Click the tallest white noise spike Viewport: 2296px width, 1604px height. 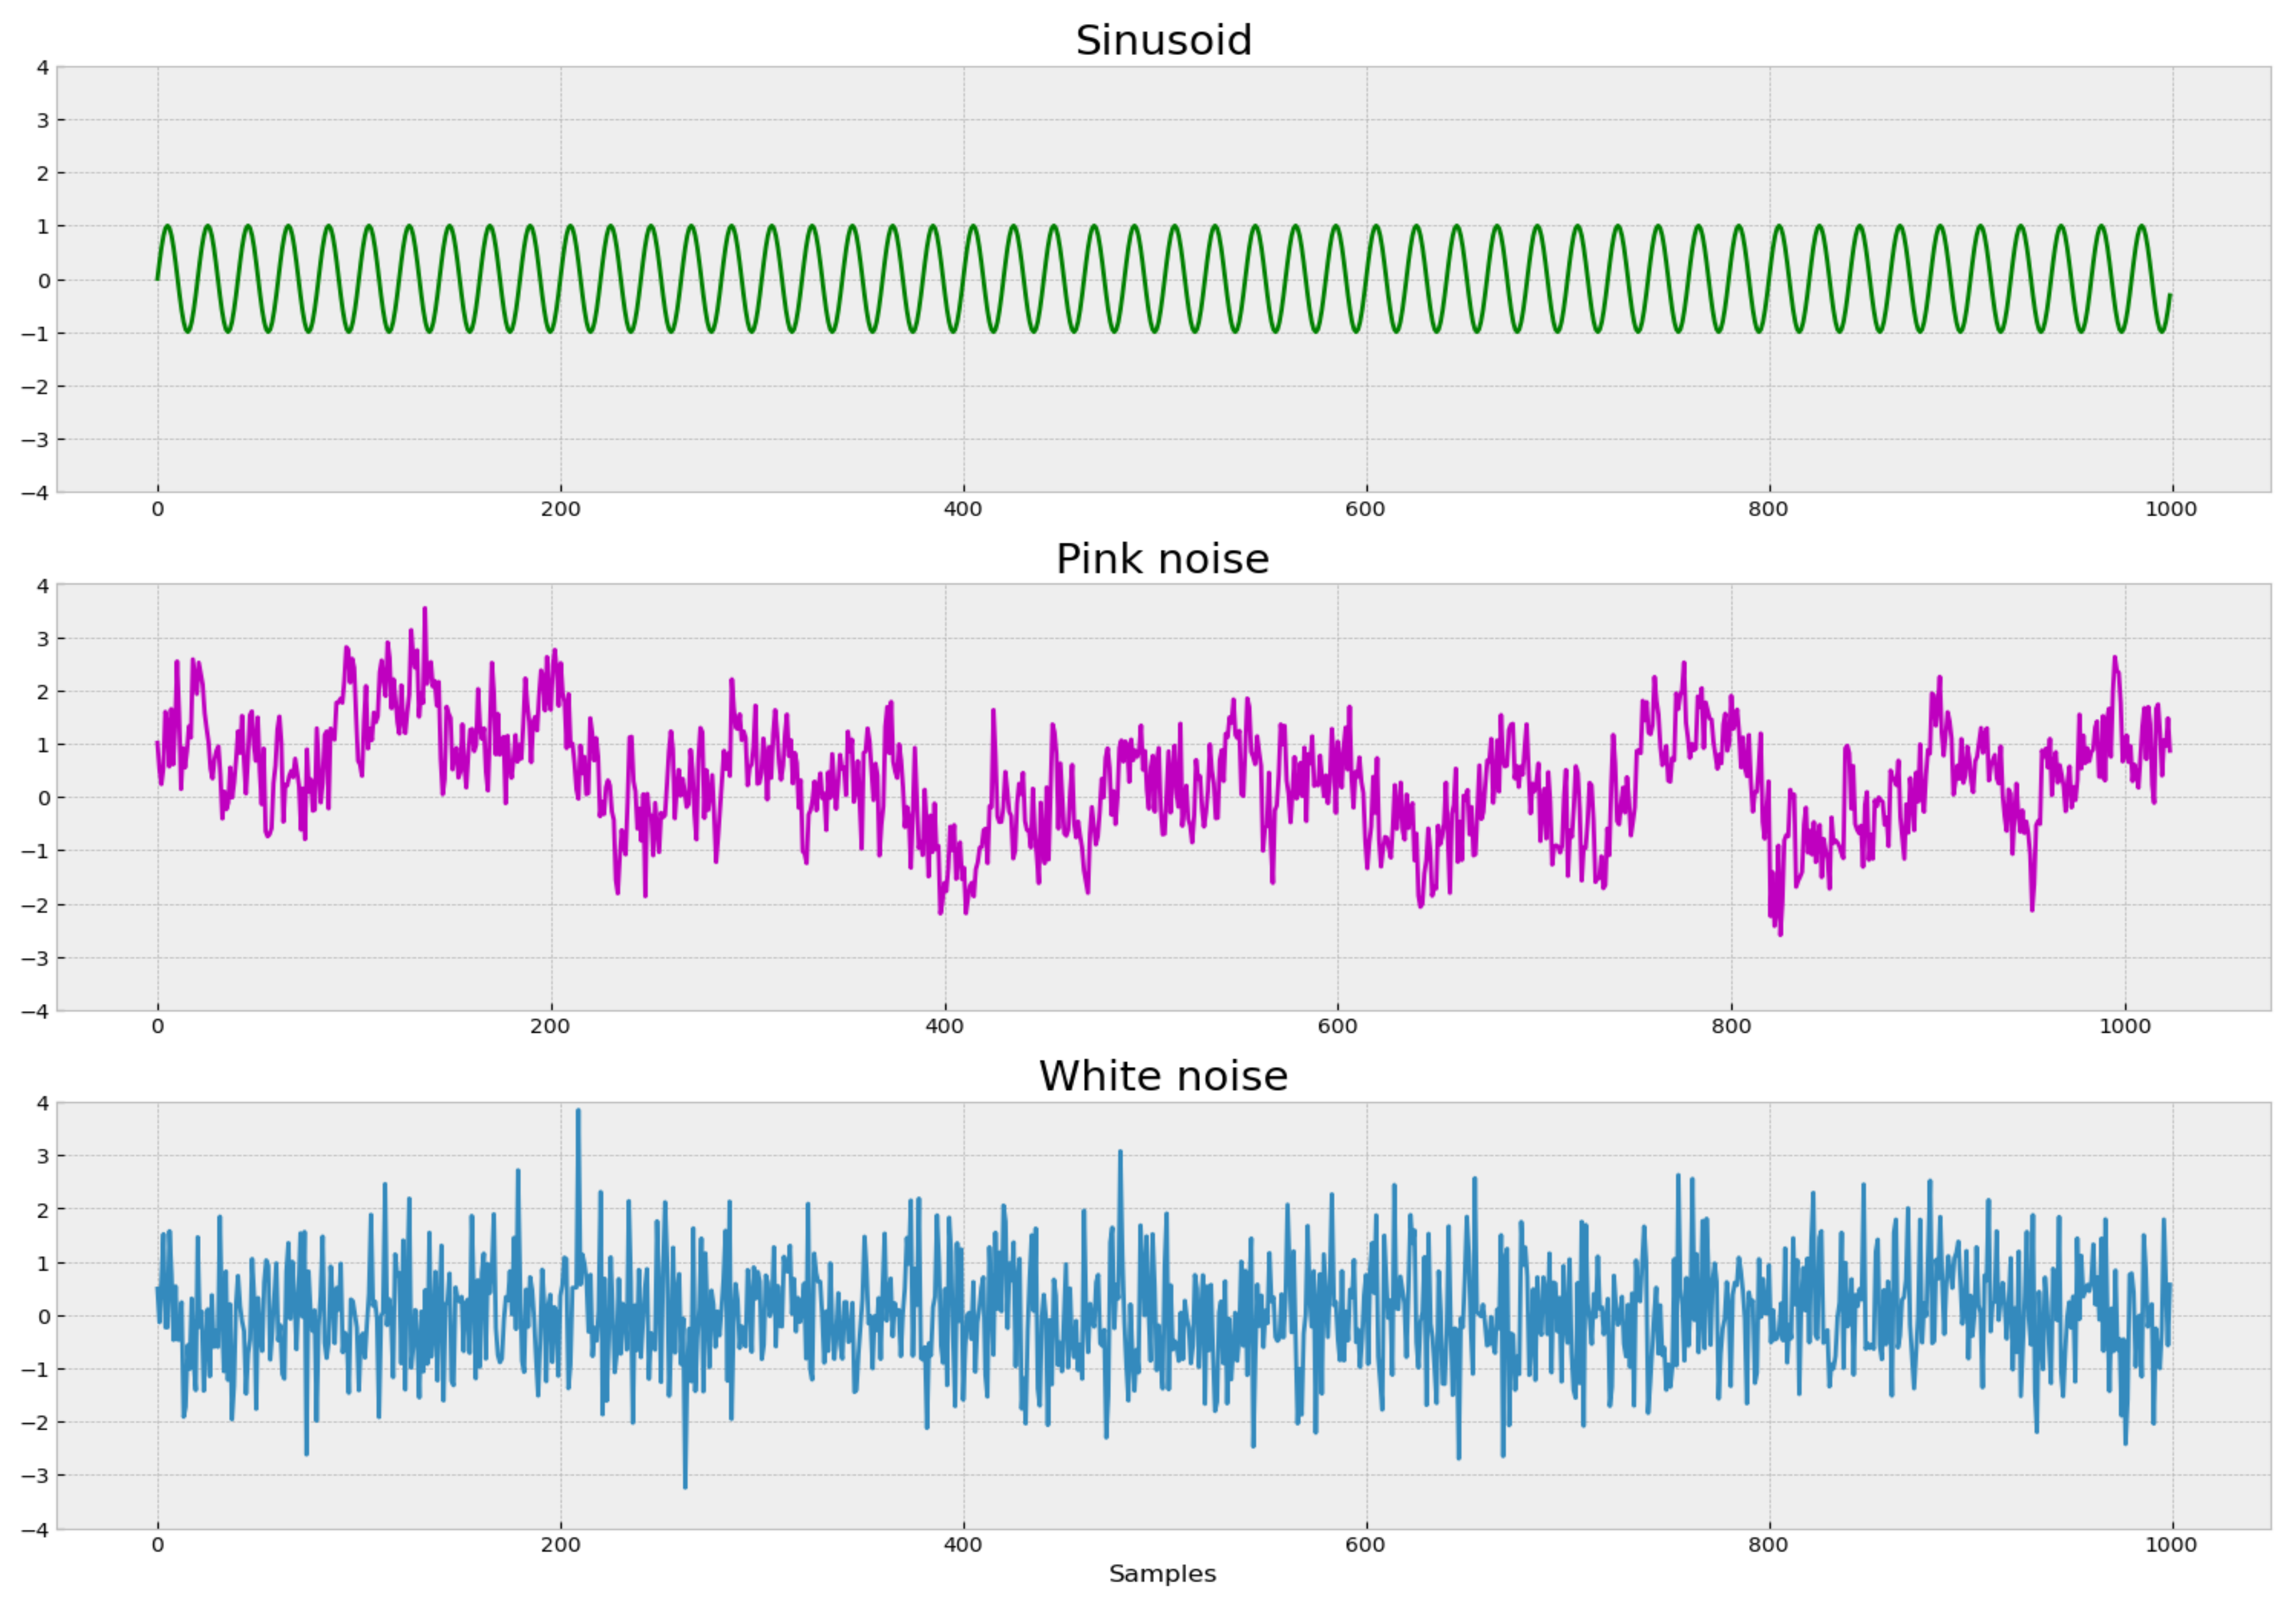point(578,1111)
